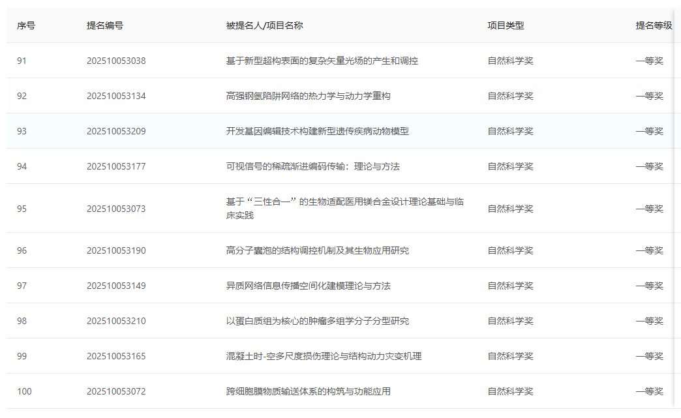Select project 可视信号的稀疏渐进编码传输：理论与方法
The width and height of the screenshot is (681, 418).
(312, 166)
